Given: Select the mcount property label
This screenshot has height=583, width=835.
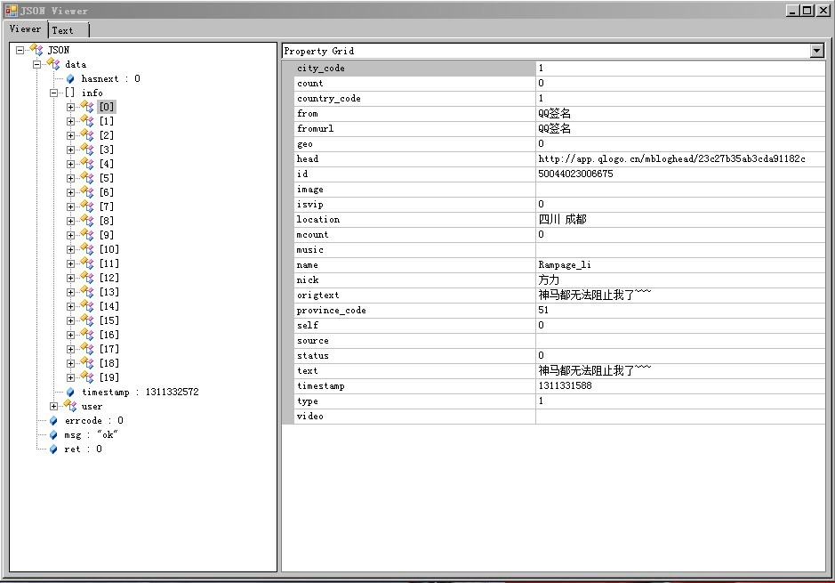Looking at the screenshot, I should pyautogui.click(x=313, y=234).
